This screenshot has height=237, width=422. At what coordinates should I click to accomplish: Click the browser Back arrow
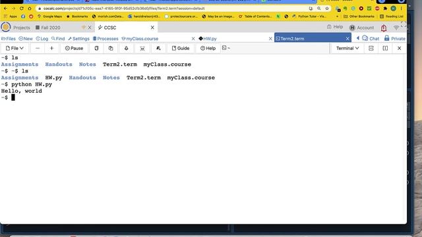coord(5,9)
